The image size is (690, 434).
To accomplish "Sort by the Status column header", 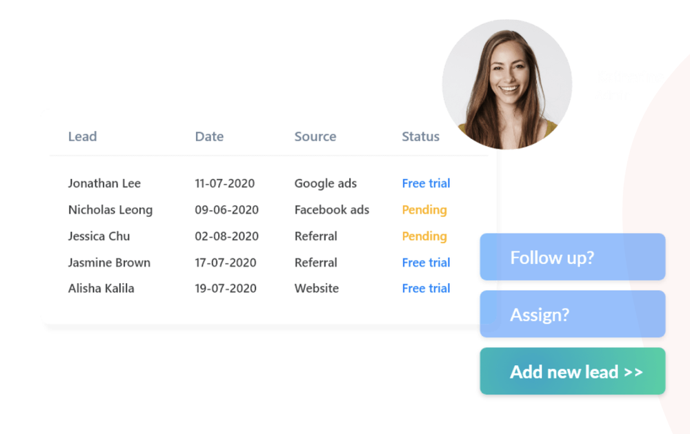I will [420, 136].
